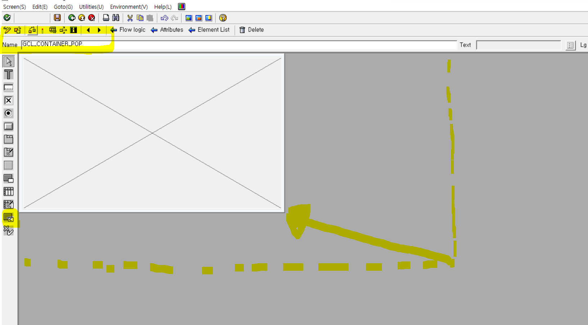
Task: Open the Attributes window
Action: 167,30
